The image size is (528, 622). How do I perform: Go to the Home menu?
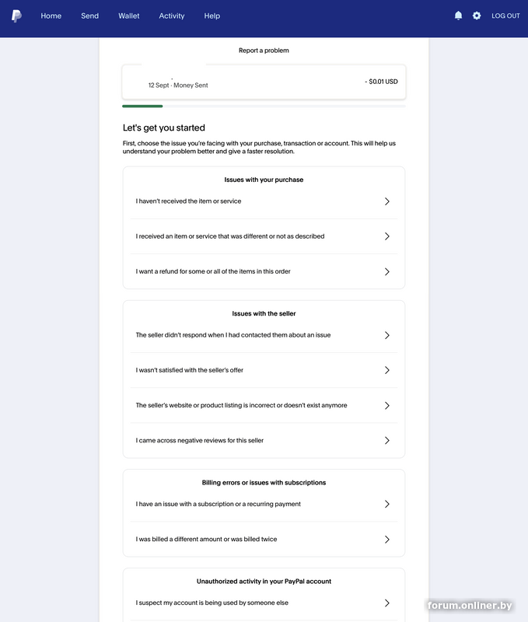tap(51, 16)
